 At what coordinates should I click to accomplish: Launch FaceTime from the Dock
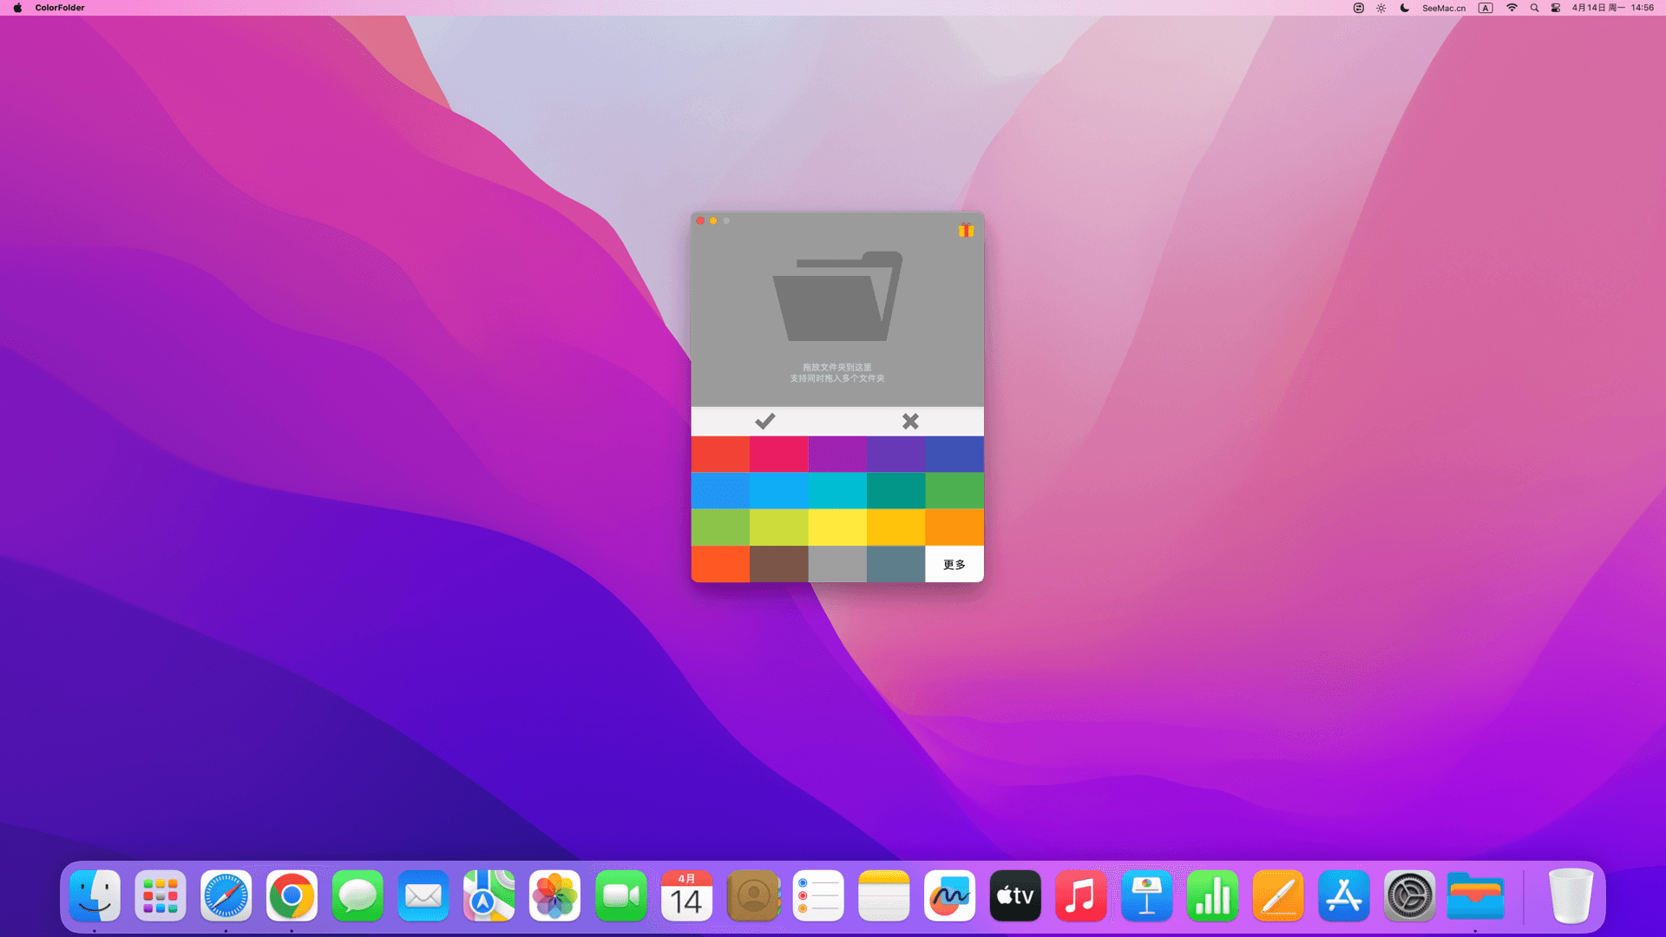point(620,895)
